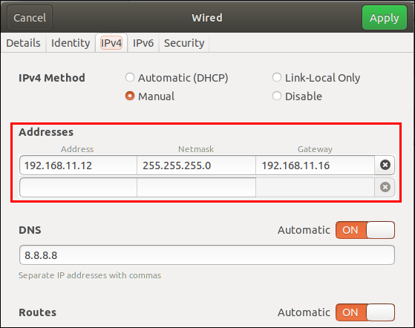415x328 pixels.
Task: Click the Address field showing 192.168.11.12
Action: [x=78, y=165]
